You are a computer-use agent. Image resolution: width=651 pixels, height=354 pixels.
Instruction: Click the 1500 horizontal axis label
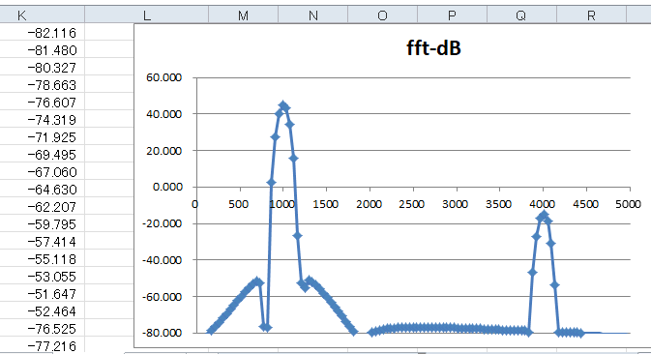tap(325, 204)
